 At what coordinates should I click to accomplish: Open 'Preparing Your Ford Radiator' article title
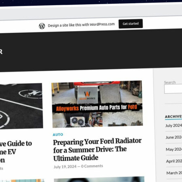click(97, 150)
